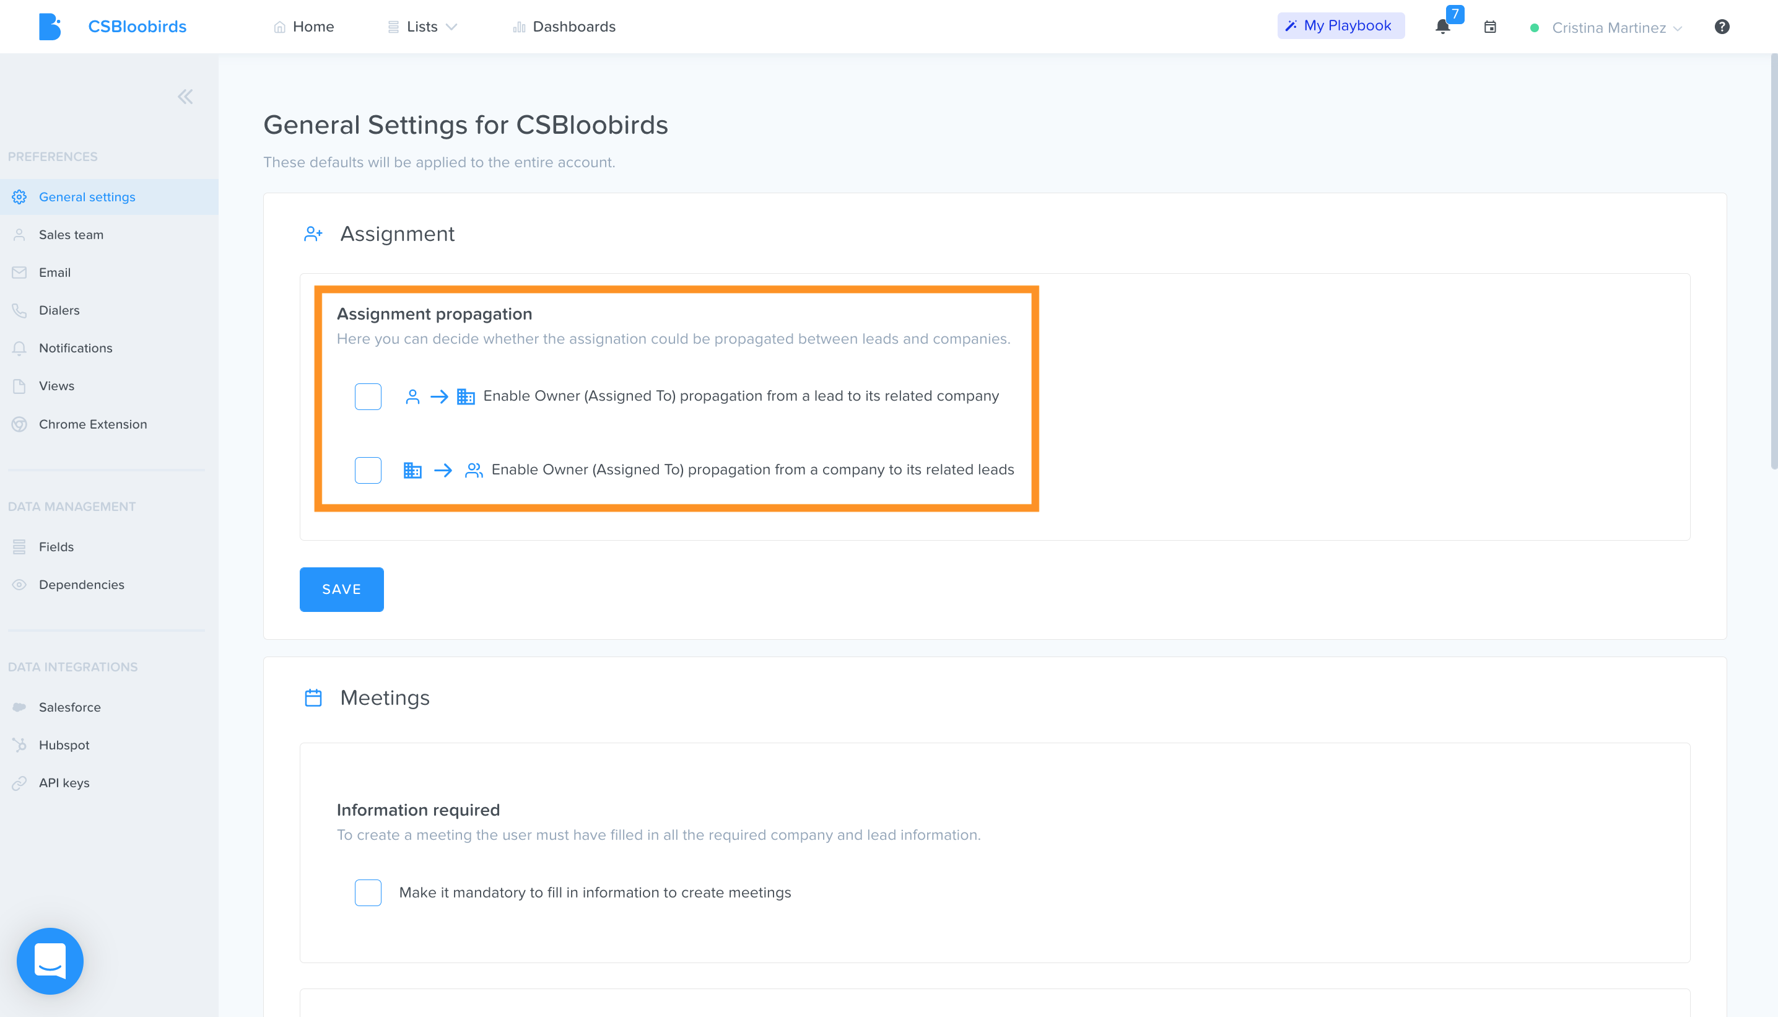This screenshot has width=1778, height=1017.
Task: Click the Information required heading
Action: click(418, 810)
